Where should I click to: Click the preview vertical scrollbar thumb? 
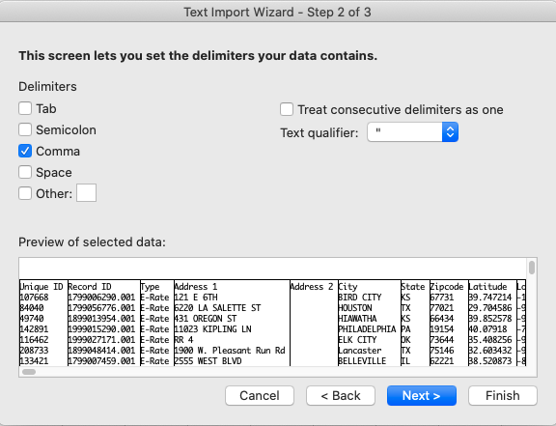coord(532,268)
